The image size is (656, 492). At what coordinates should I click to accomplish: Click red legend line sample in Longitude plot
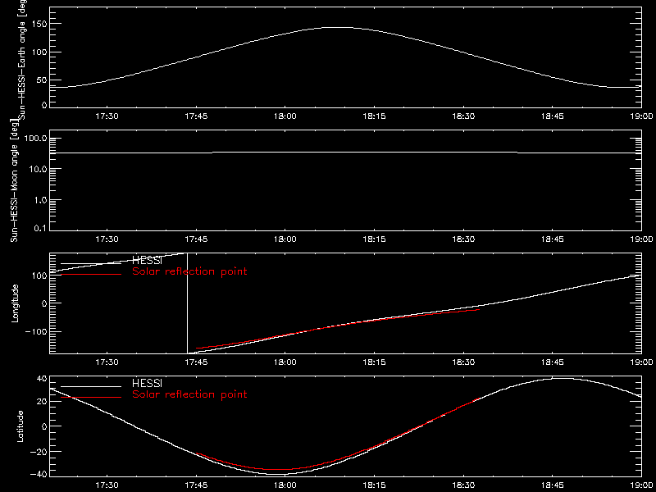pos(91,275)
